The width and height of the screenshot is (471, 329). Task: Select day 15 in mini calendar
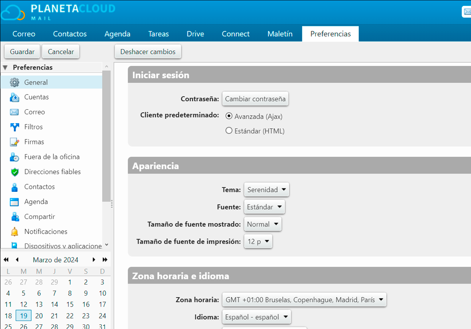tap(70, 304)
